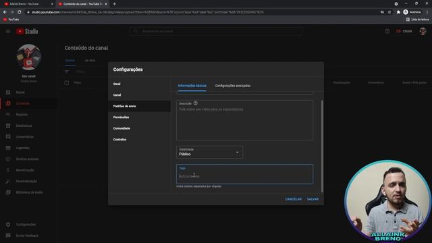The image size is (432, 243).
Task: Open the Estatísticas analytics icon
Action: [x=8, y=126]
